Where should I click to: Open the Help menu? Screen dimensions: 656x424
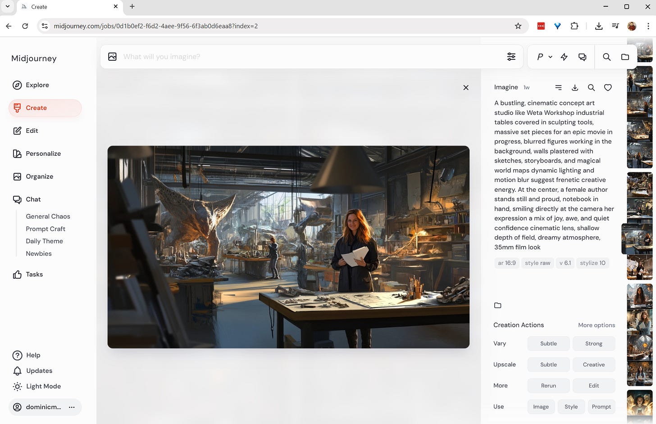click(x=27, y=355)
